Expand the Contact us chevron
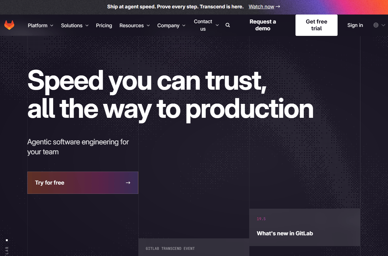 pos(217,25)
